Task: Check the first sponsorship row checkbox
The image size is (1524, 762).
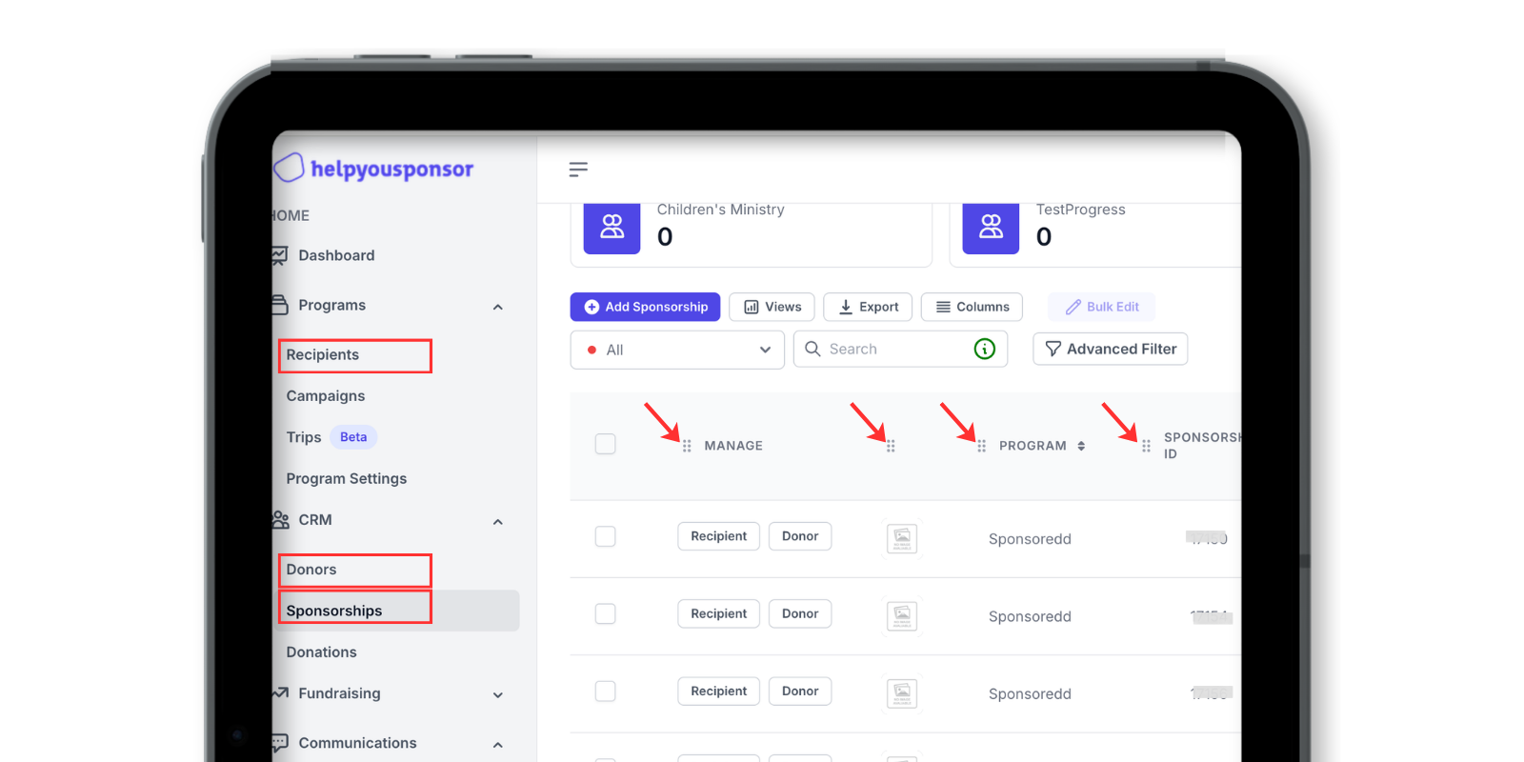Action: (605, 536)
